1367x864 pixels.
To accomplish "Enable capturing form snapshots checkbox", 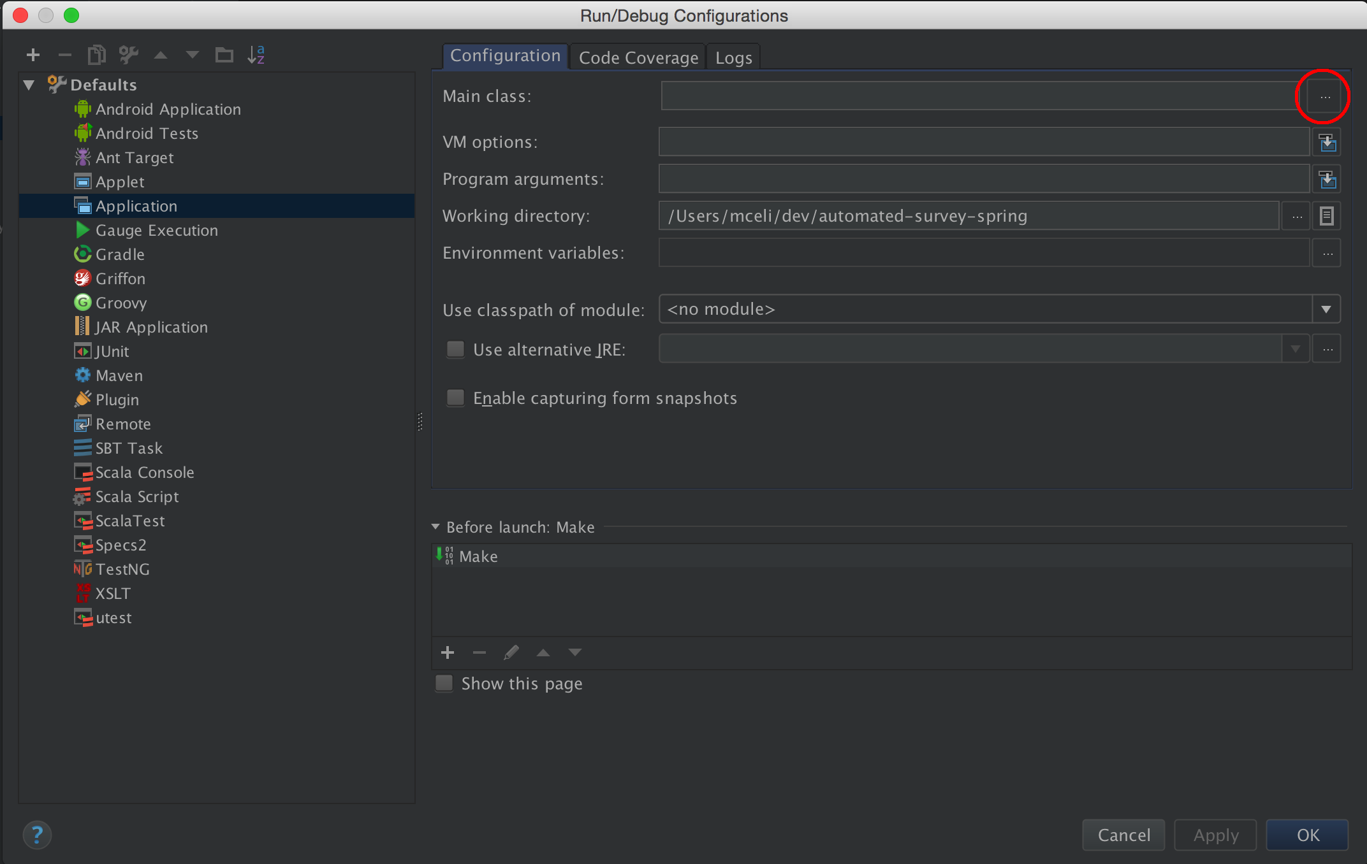I will [x=455, y=397].
